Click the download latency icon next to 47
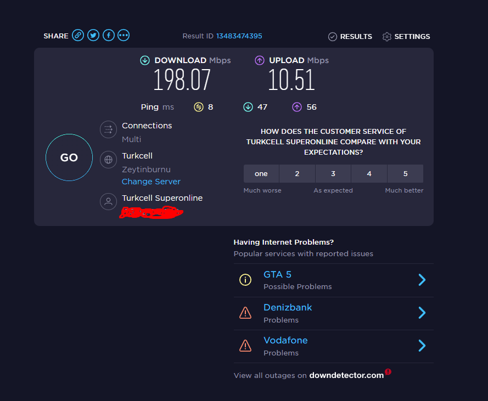 248,107
